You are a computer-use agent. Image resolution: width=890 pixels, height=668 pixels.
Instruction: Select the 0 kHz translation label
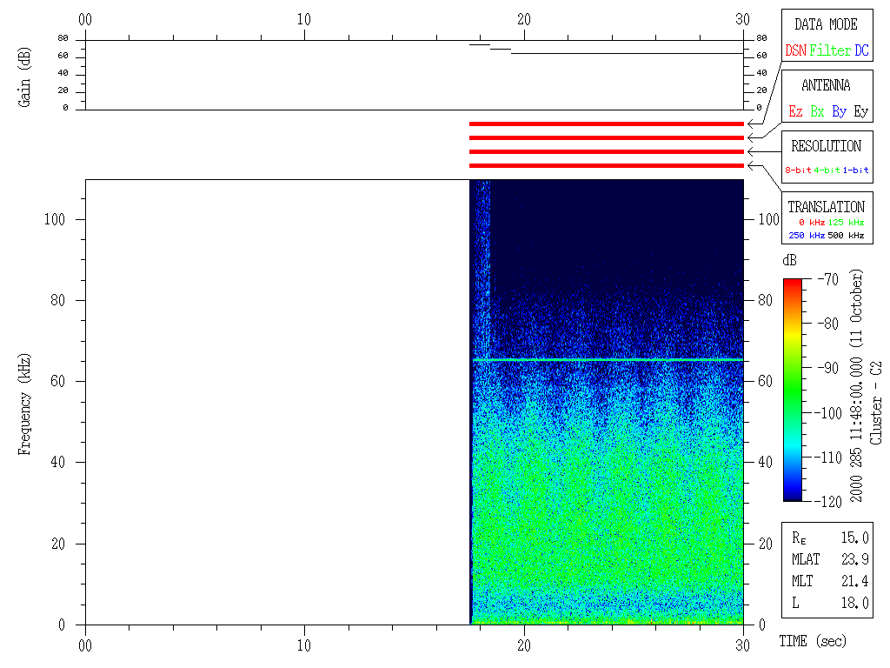[811, 224]
